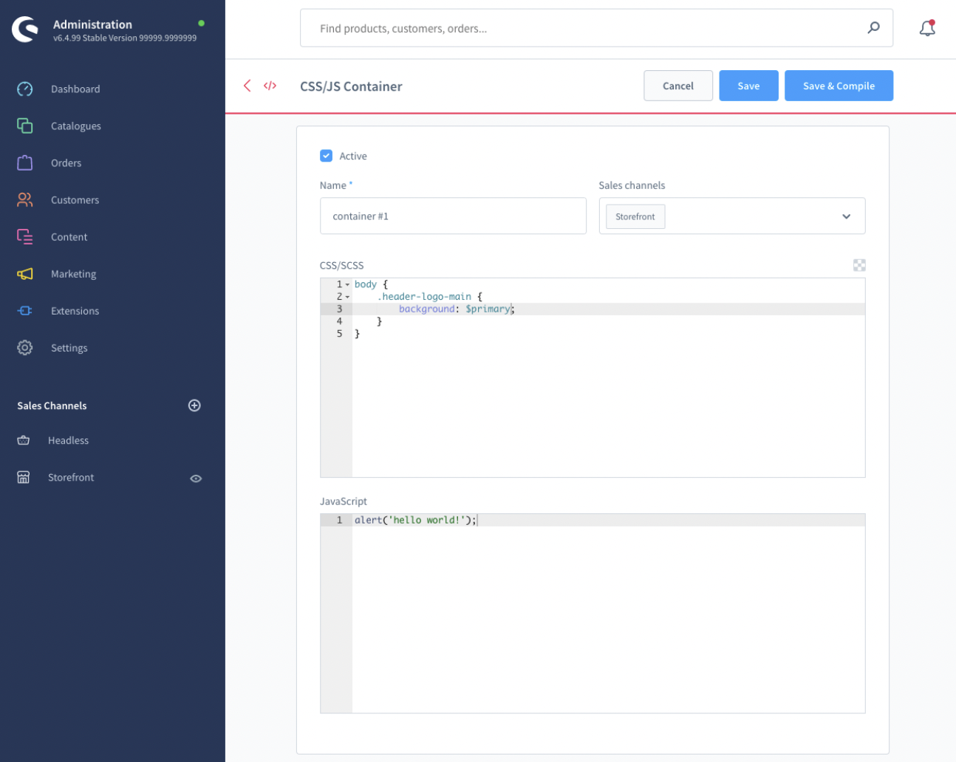
Task: Open Orders bag icon
Action: [25, 163]
